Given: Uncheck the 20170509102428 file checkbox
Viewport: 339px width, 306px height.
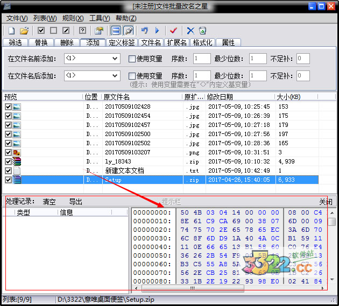Looking at the screenshot, I should point(8,107).
